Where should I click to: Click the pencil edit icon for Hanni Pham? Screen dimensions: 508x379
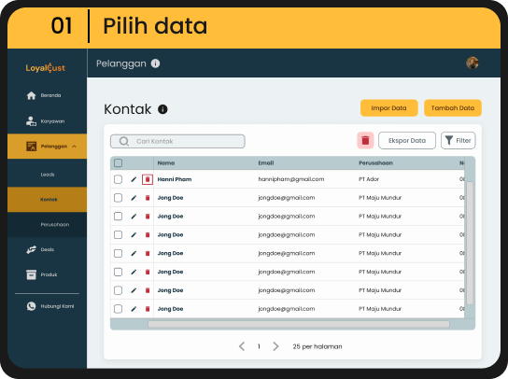tap(134, 179)
